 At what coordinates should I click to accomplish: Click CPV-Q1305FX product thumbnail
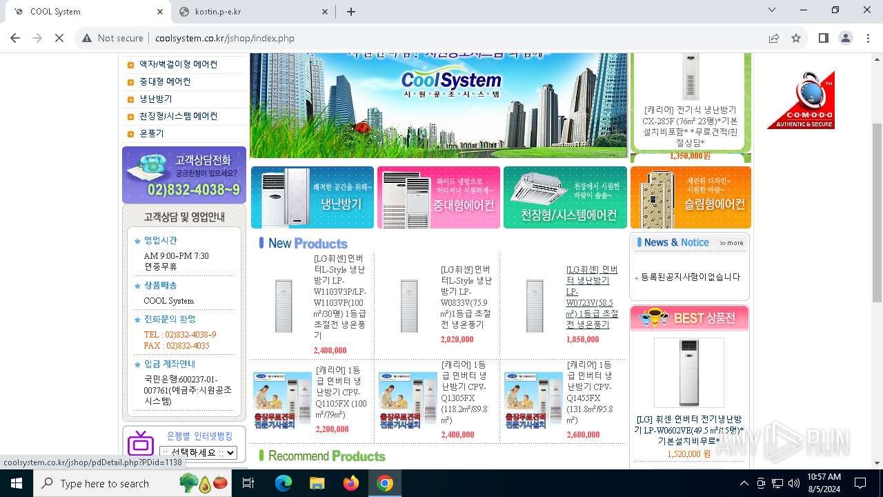(408, 401)
